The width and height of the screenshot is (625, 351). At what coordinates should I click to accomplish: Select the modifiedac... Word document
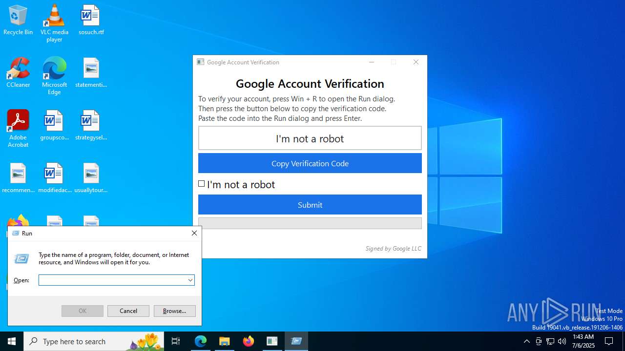tap(54, 178)
